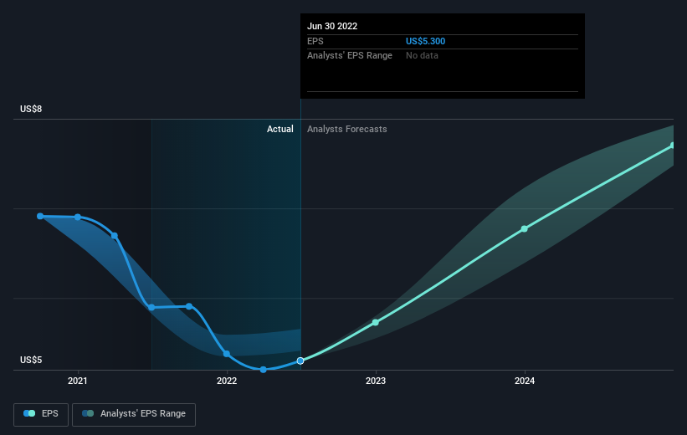687x435 pixels.
Task: Toggle the Analysts' EPS Range legend
Action: (x=134, y=414)
